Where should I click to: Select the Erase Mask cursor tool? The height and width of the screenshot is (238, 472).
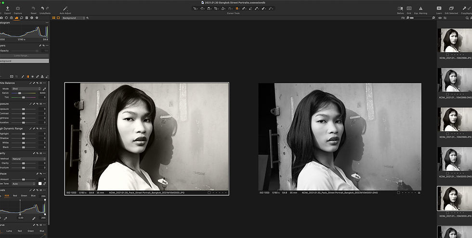(x=250, y=9)
